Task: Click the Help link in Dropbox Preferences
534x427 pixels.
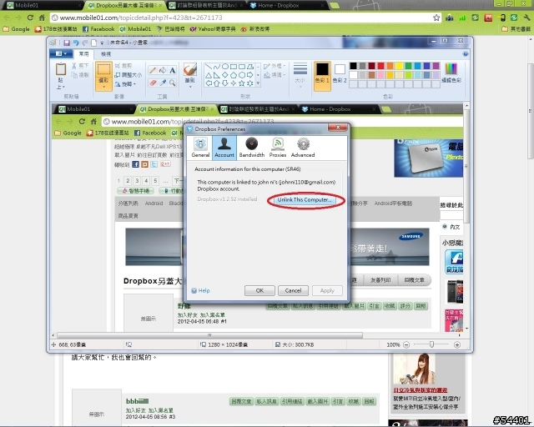Action: coord(200,290)
